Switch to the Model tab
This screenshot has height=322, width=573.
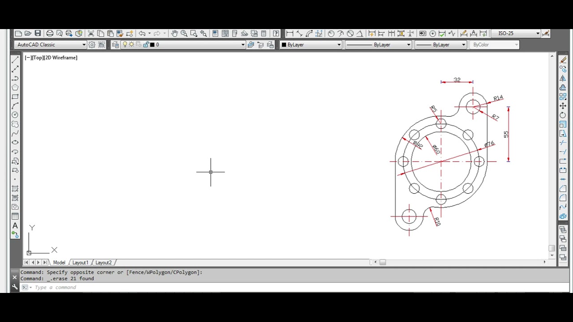click(59, 263)
